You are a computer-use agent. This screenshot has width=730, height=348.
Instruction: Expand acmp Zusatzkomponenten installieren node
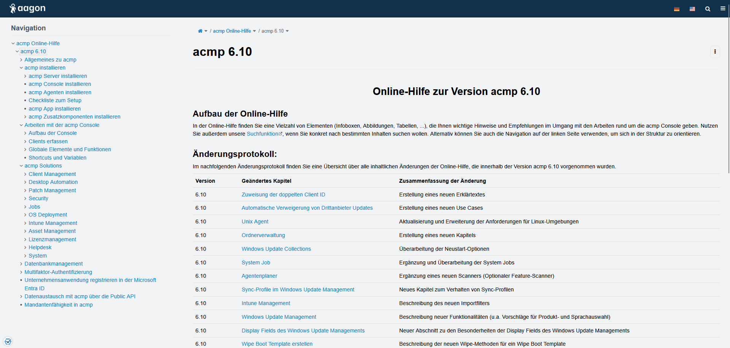pyautogui.click(x=25, y=117)
